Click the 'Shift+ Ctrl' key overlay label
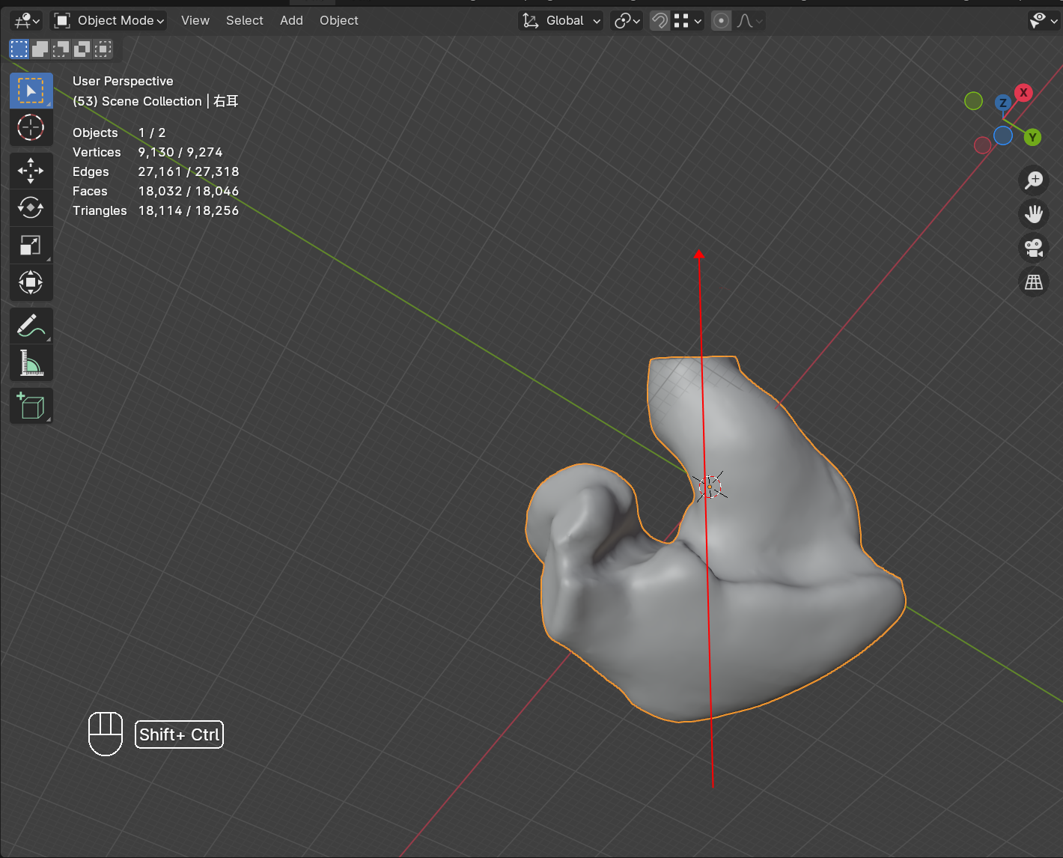Viewport: 1063px width, 858px height. 180,734
